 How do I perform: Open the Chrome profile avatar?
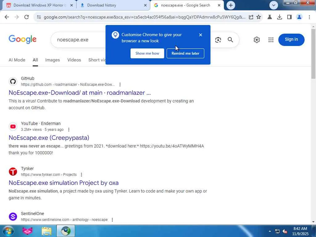[299, 17]
